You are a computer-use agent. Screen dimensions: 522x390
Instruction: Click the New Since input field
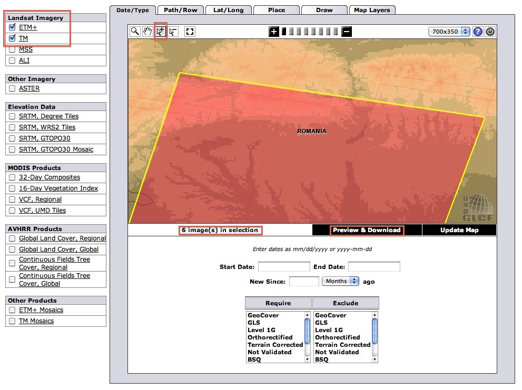click(304, 281)
